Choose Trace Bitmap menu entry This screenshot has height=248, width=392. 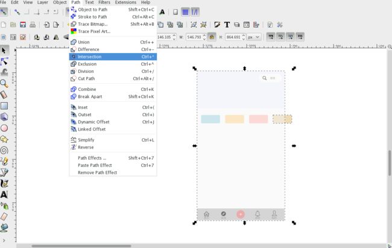[x=113, y=24]
